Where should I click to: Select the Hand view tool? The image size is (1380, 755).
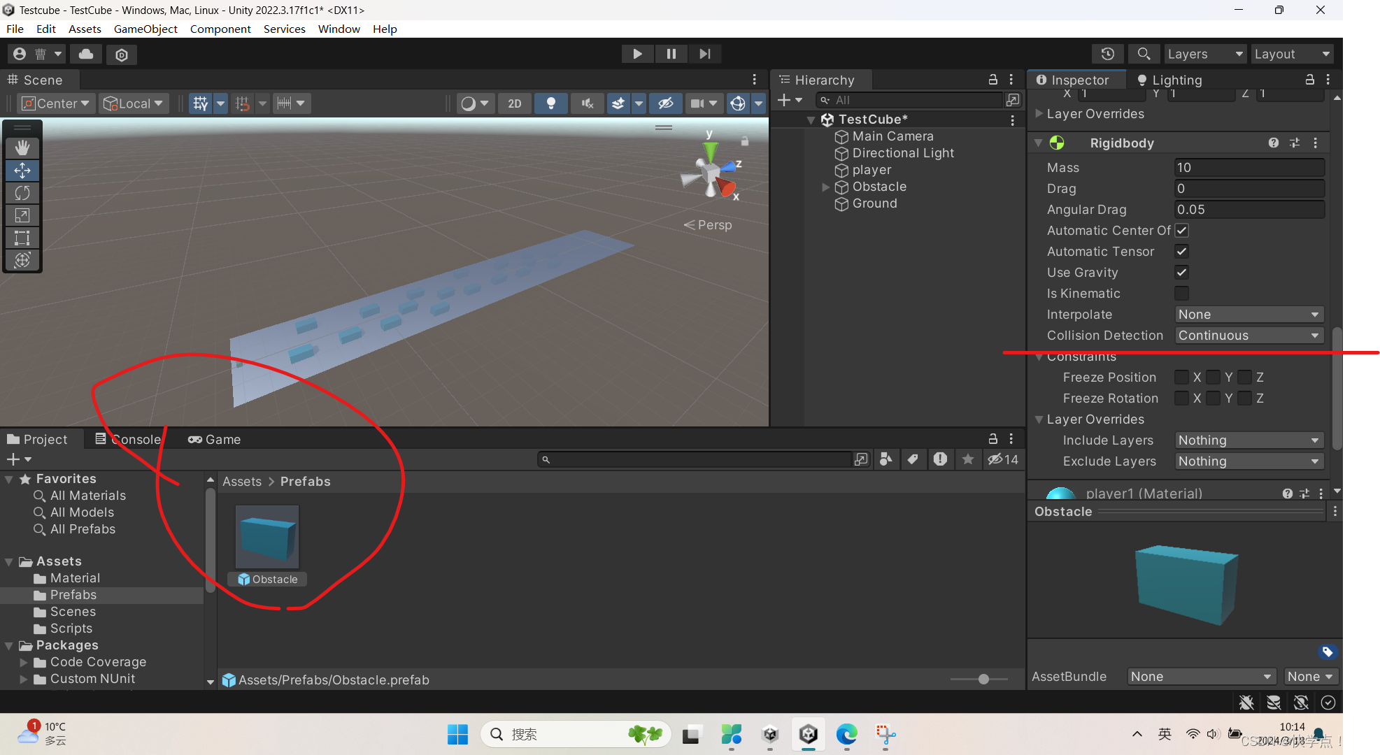pos(22,148)
